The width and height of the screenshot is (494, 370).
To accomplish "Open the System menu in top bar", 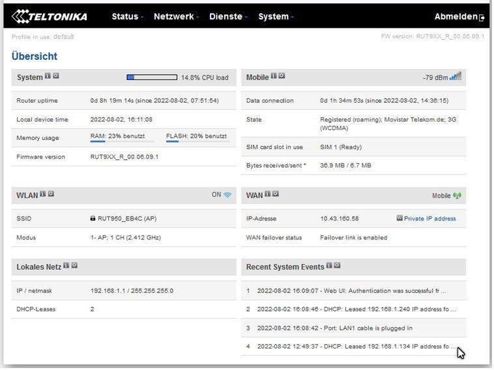I will pyautogui.click(x=276, y=17).
